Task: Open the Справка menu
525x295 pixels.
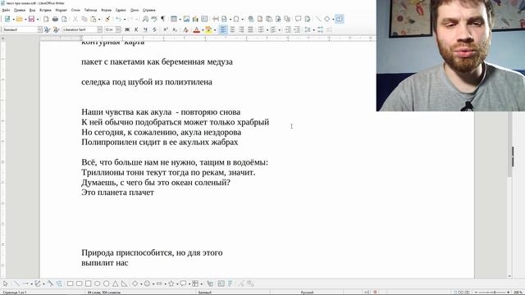Action: pyautogui.click(x=149, y=10)
